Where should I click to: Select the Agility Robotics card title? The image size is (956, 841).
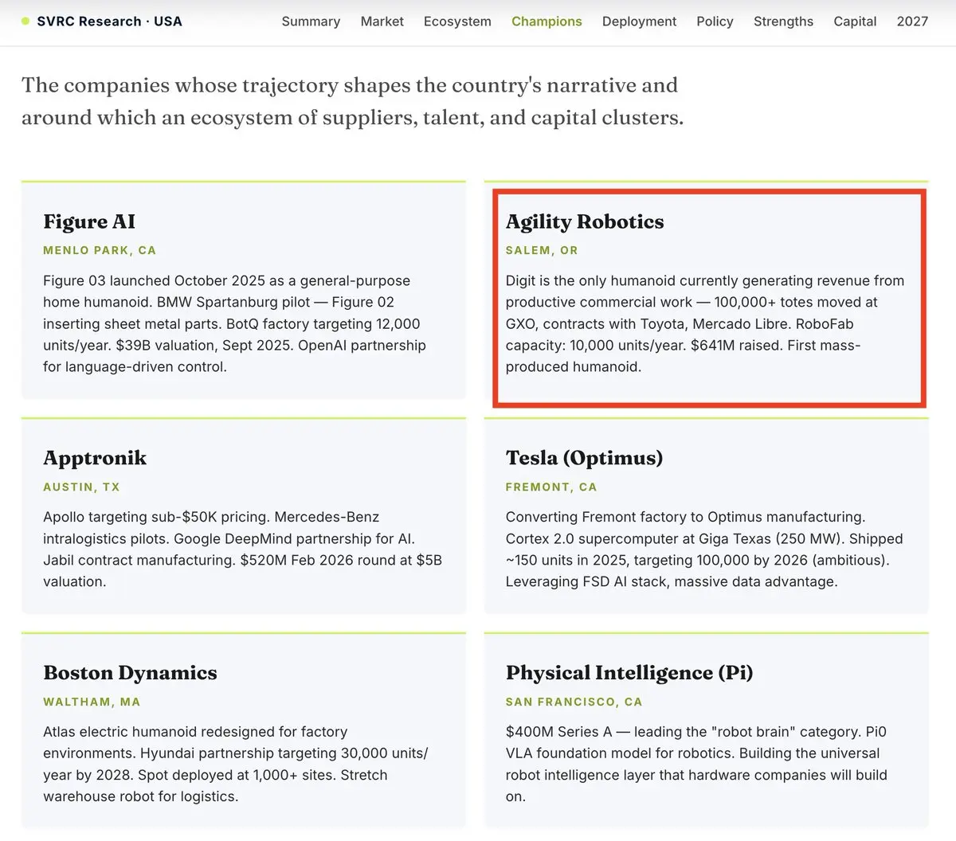point(585,221)
